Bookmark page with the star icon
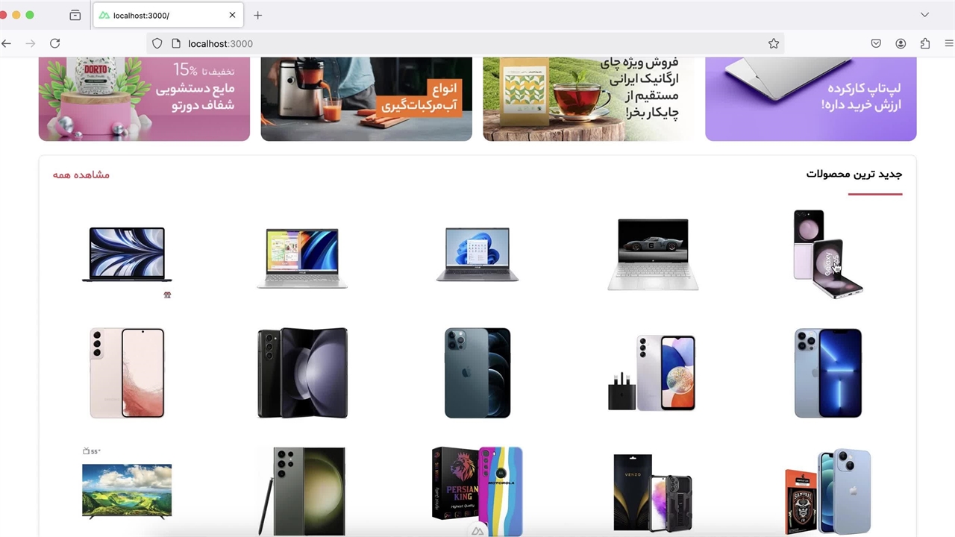The width and height of the screenshot is (955, 537). click(774, 43)
